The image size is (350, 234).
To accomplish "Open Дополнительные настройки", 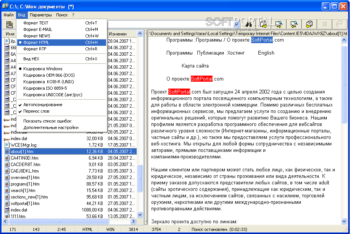I will click(x=61, y=127).
